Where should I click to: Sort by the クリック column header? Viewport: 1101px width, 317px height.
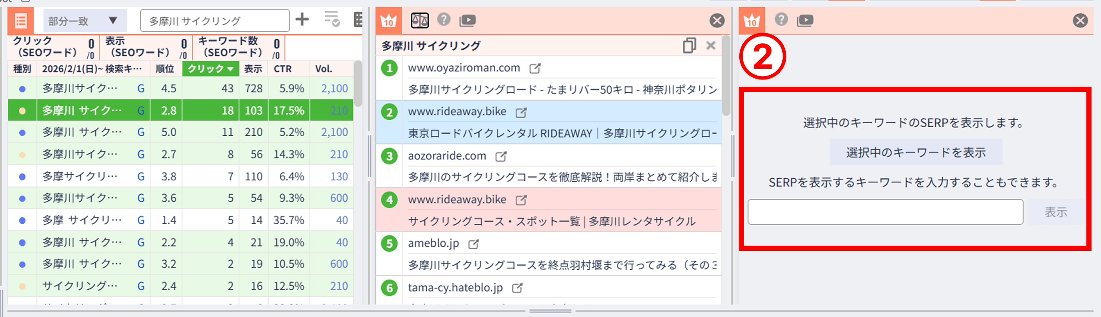210,69
